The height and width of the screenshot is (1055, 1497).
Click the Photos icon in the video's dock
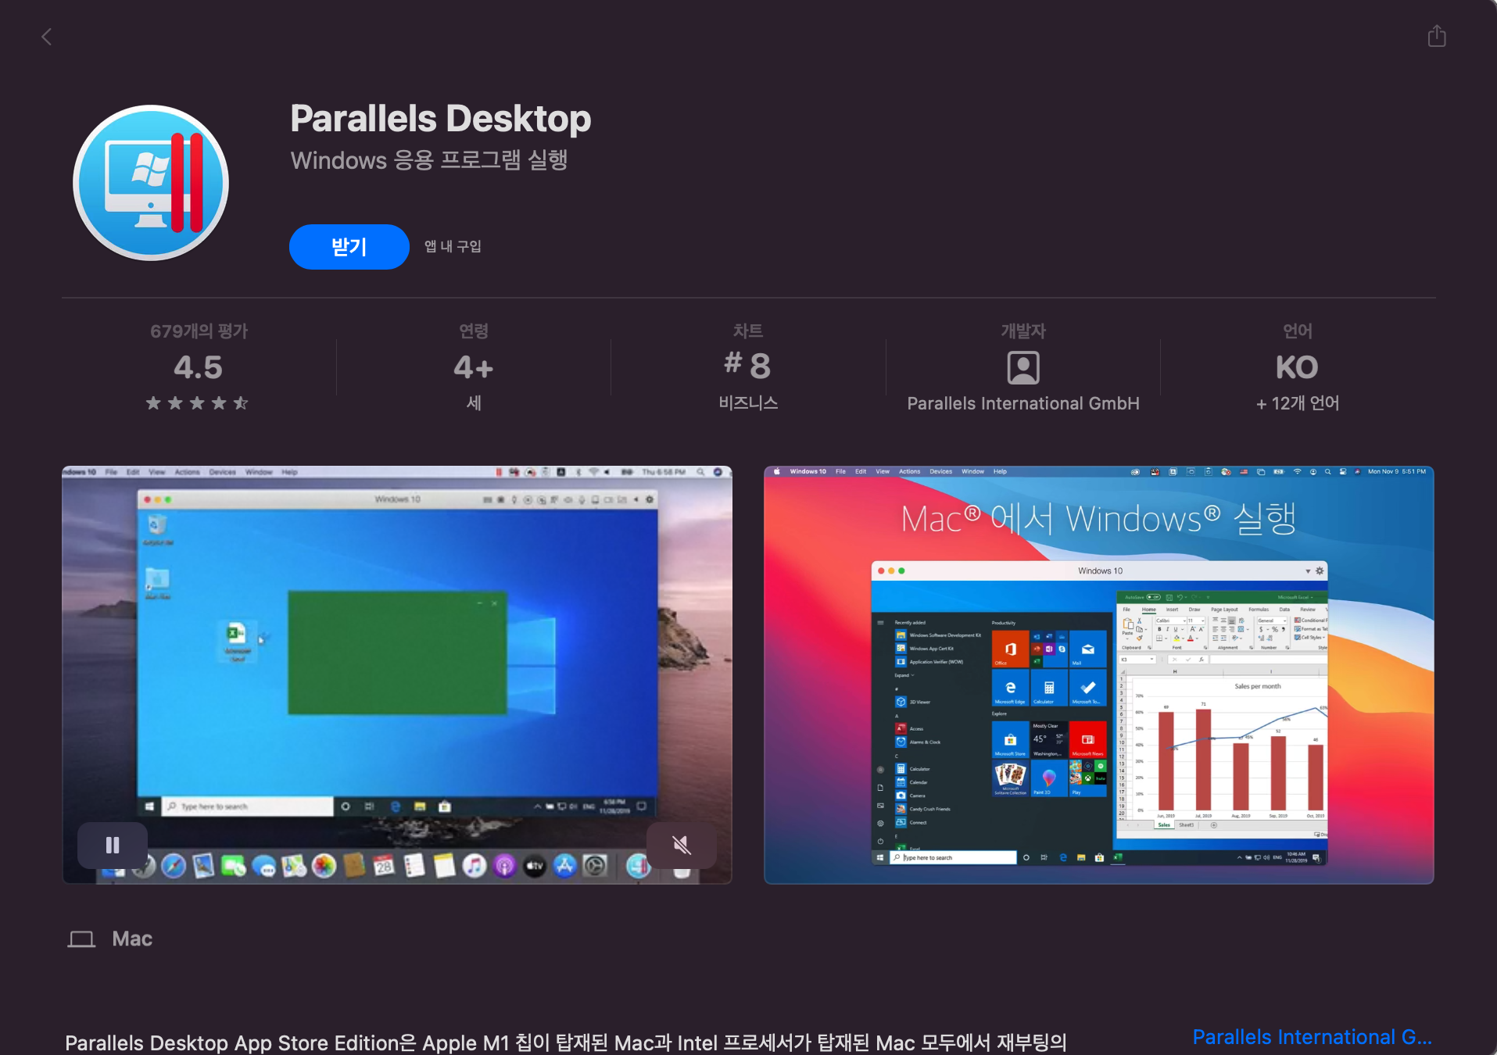(x=324, y=865)
